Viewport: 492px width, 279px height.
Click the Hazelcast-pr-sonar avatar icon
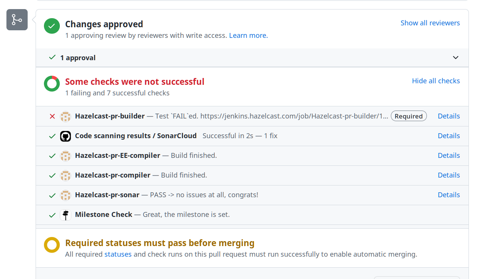click(x=66, y=195)
